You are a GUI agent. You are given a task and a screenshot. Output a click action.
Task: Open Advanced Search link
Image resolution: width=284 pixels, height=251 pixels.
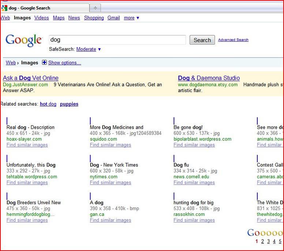[233, 40]
